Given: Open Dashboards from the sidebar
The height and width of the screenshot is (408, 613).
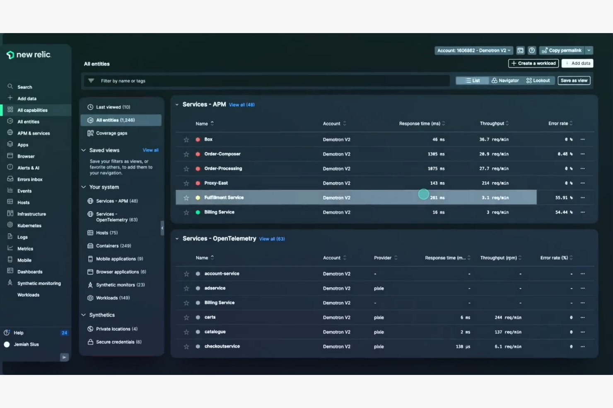Looking at the screenshot, I should tap(30, 272).
